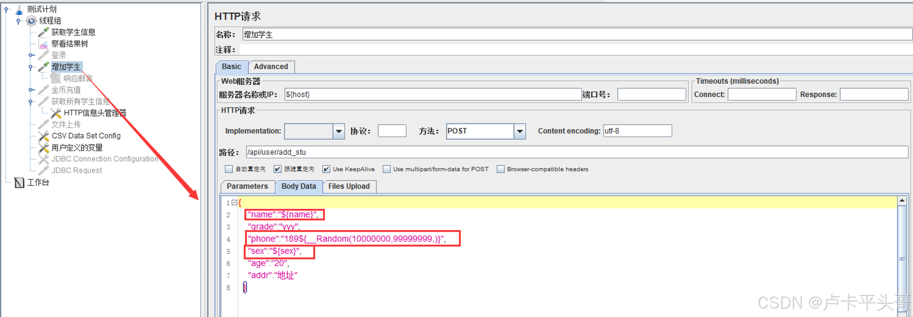Collapse the 线程组 tree node
The image size is (913, 317).
18,21
